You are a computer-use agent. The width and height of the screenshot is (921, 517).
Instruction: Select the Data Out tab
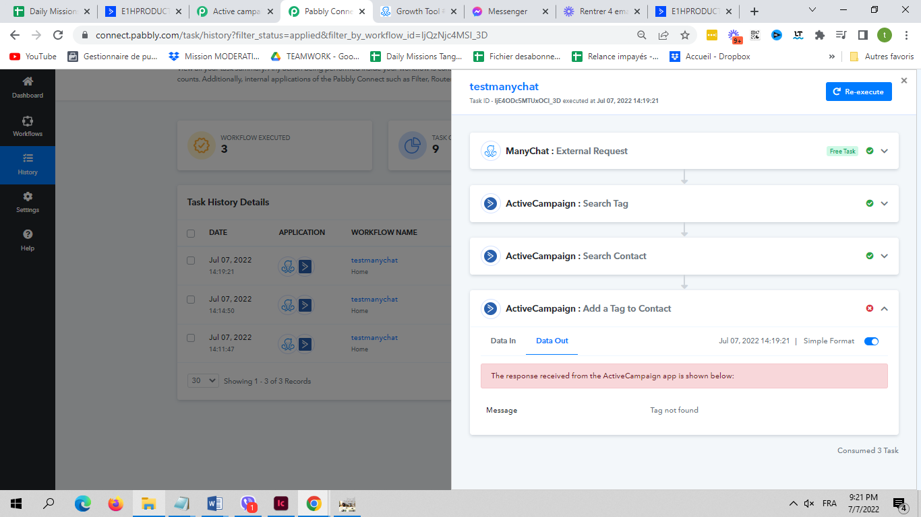tap(552, 341)
